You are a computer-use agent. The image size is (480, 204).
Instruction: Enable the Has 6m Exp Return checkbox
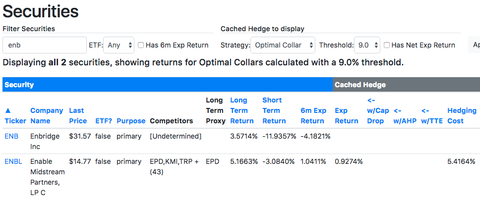(140, 45)
